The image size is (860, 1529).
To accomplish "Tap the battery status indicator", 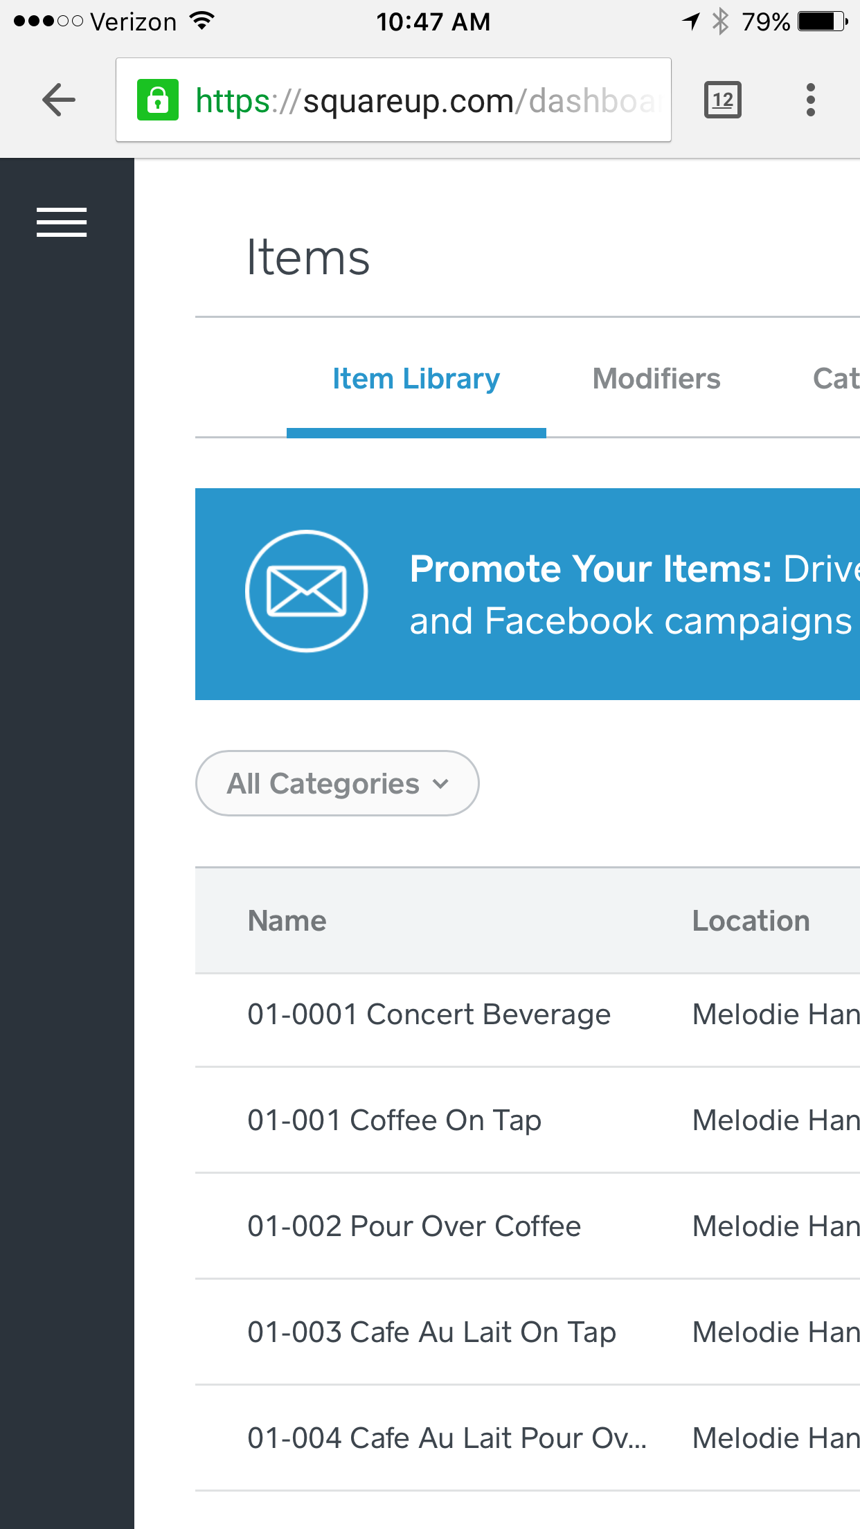I will click(x=823, y=21).
